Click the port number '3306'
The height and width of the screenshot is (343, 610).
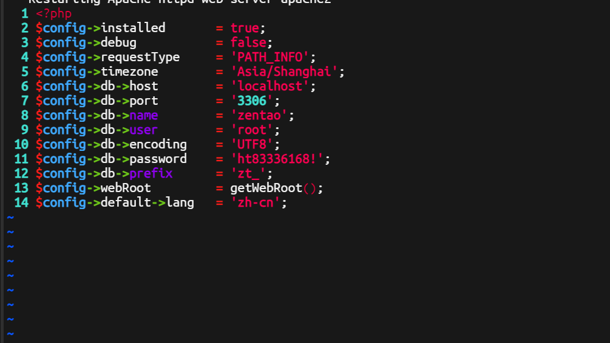(x=252, y=101)
